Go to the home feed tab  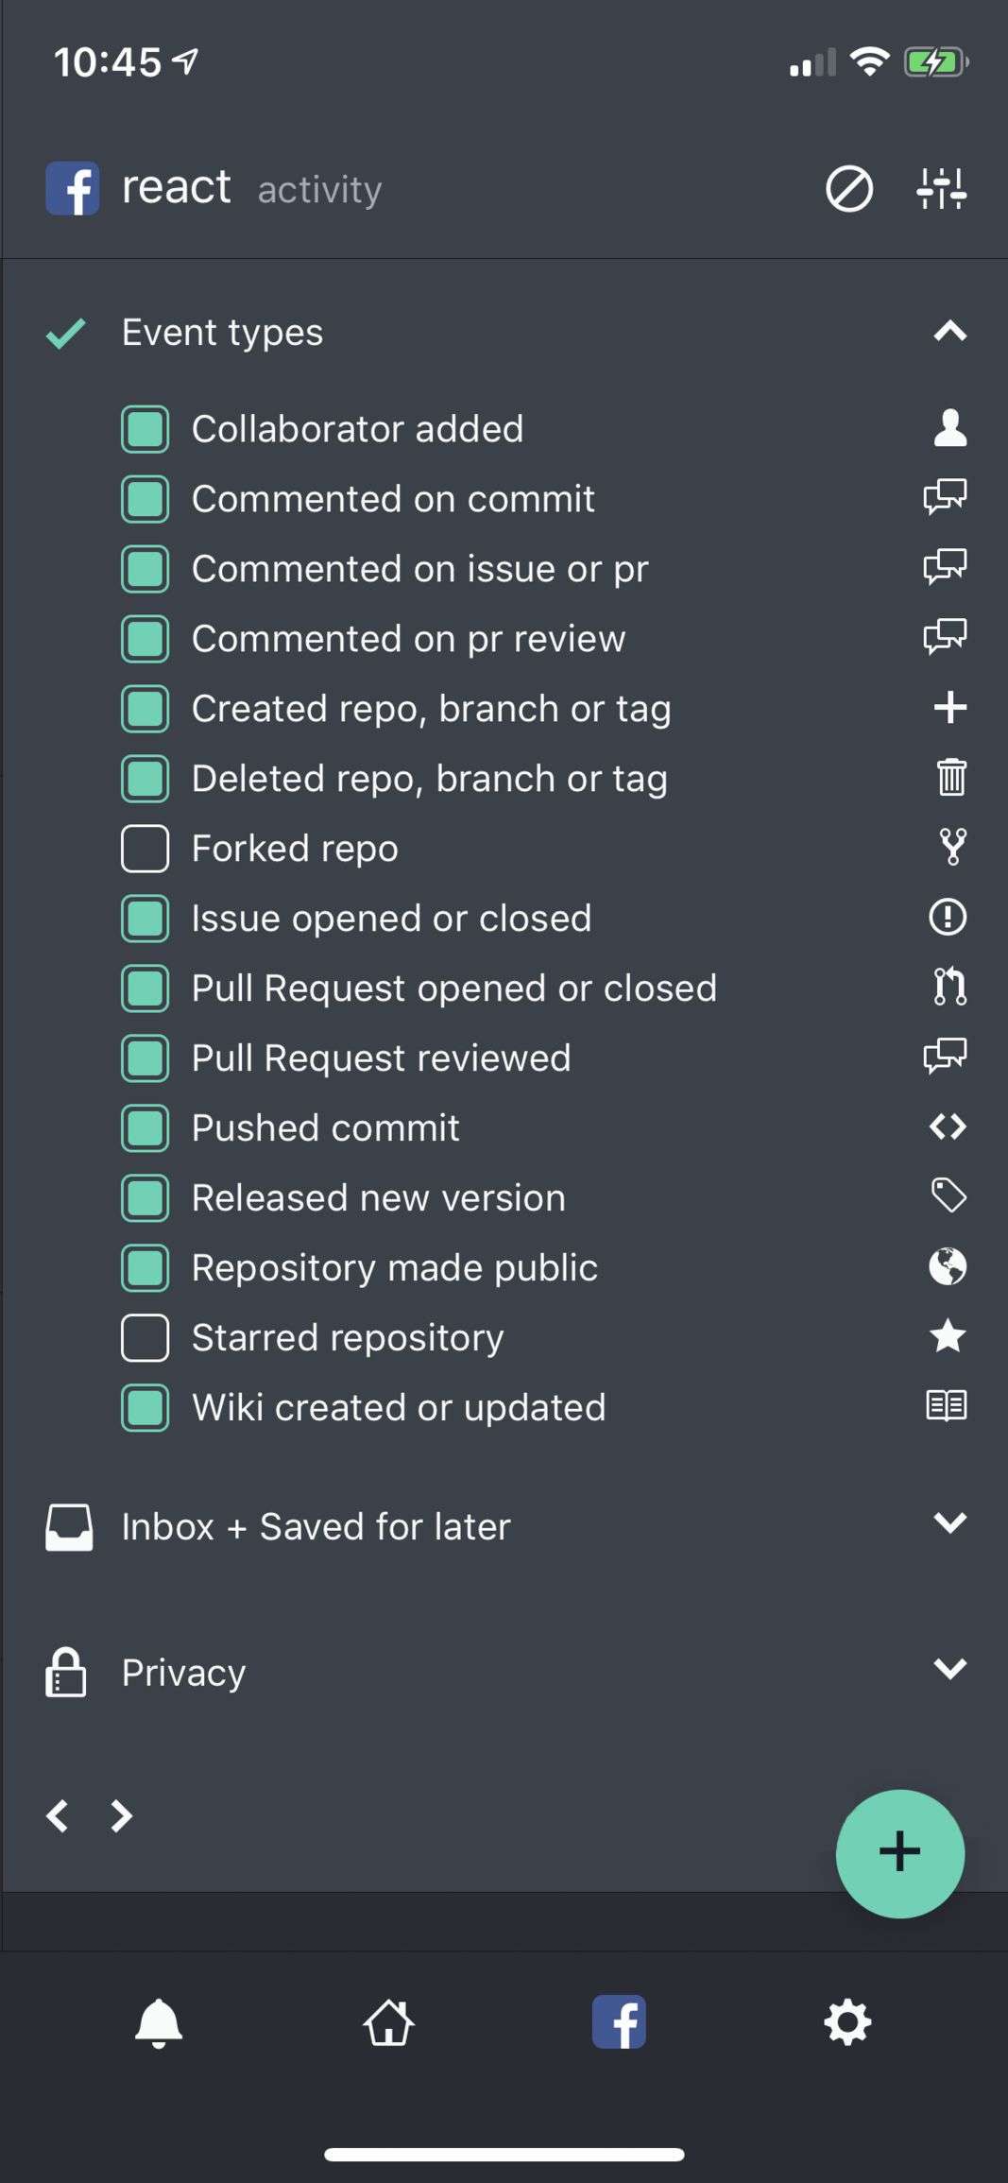[x=389, y=2022]
